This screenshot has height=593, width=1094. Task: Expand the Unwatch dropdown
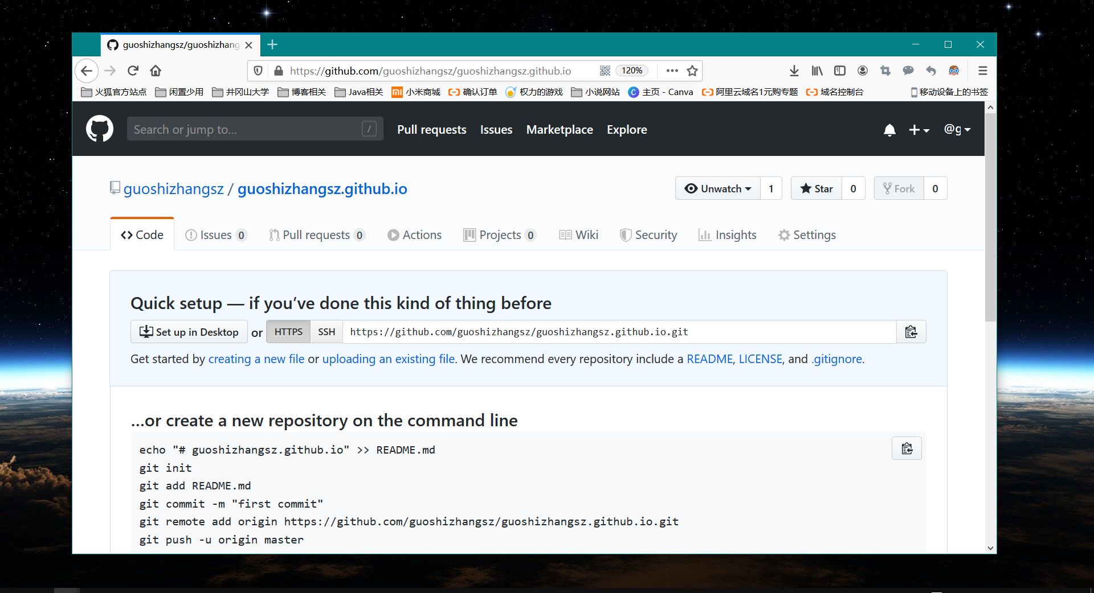(x=718, y=188)
